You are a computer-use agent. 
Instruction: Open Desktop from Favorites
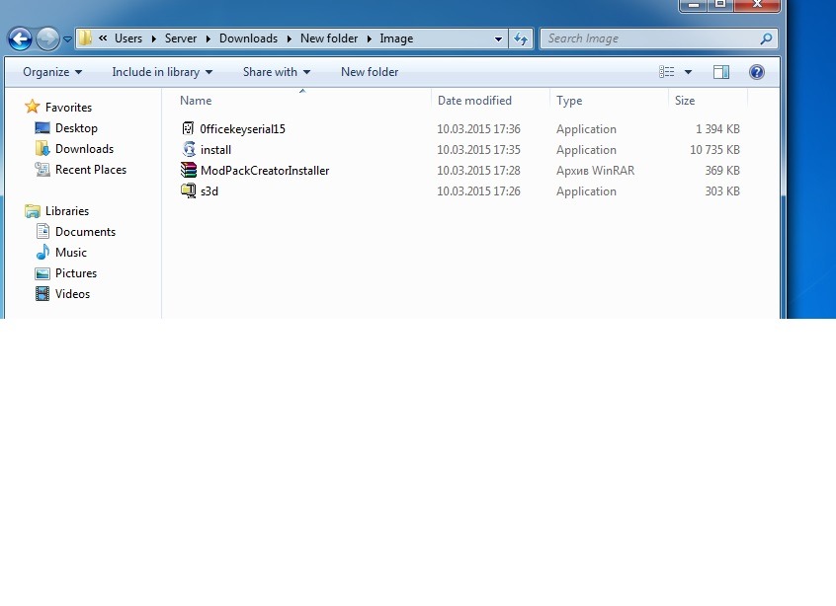coord(76,128)
